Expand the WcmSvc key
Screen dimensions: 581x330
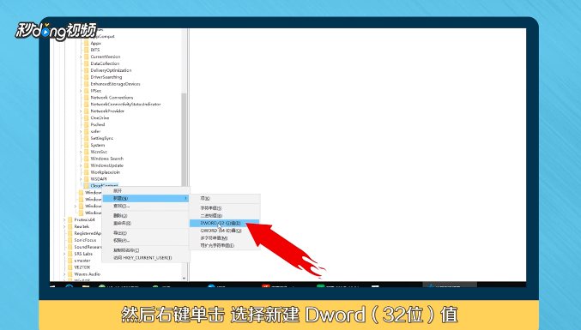pyautogui.click(x=81, y=152)
